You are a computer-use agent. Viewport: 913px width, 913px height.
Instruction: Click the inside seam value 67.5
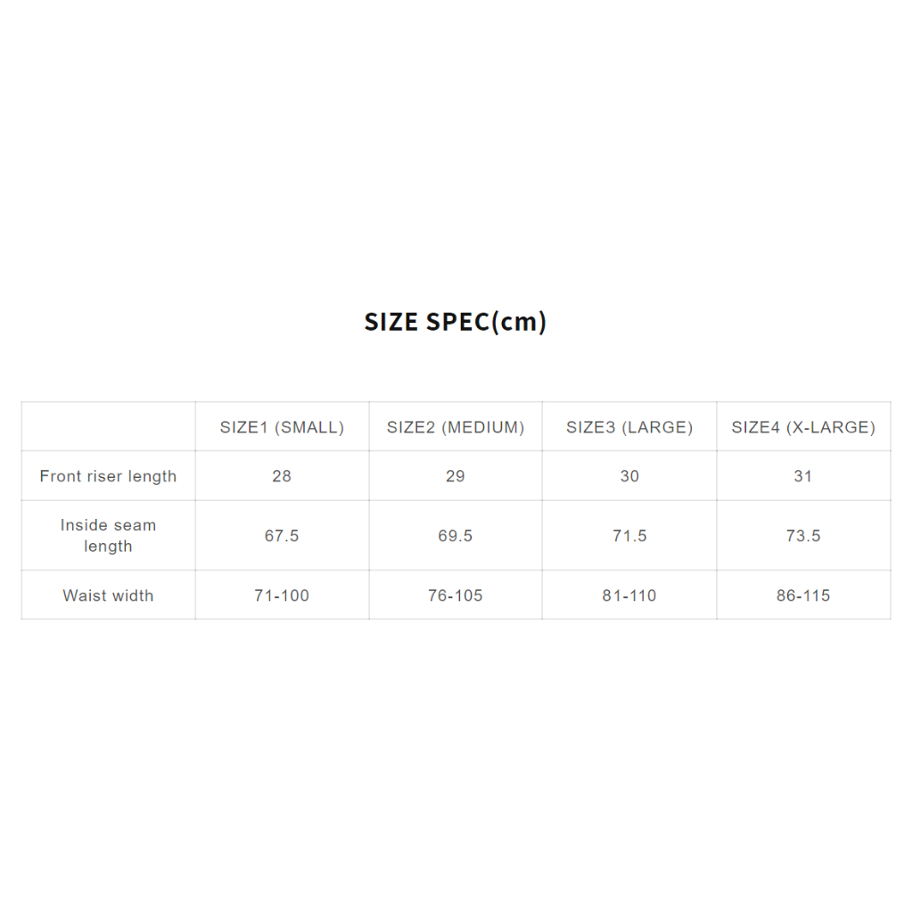click(282, 536)
